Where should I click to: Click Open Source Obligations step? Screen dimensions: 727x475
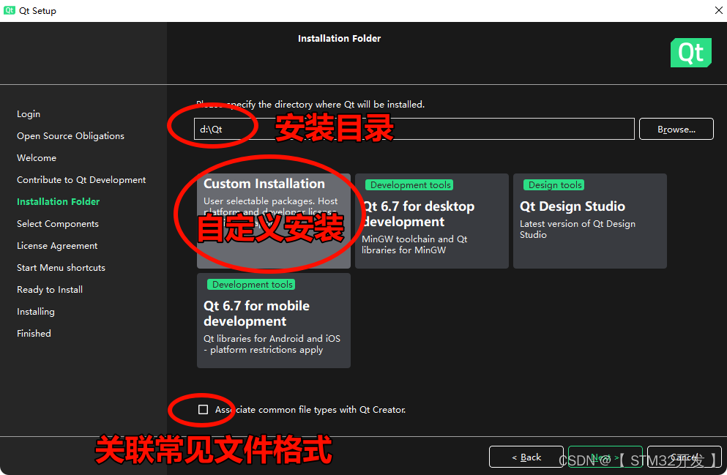70,136
